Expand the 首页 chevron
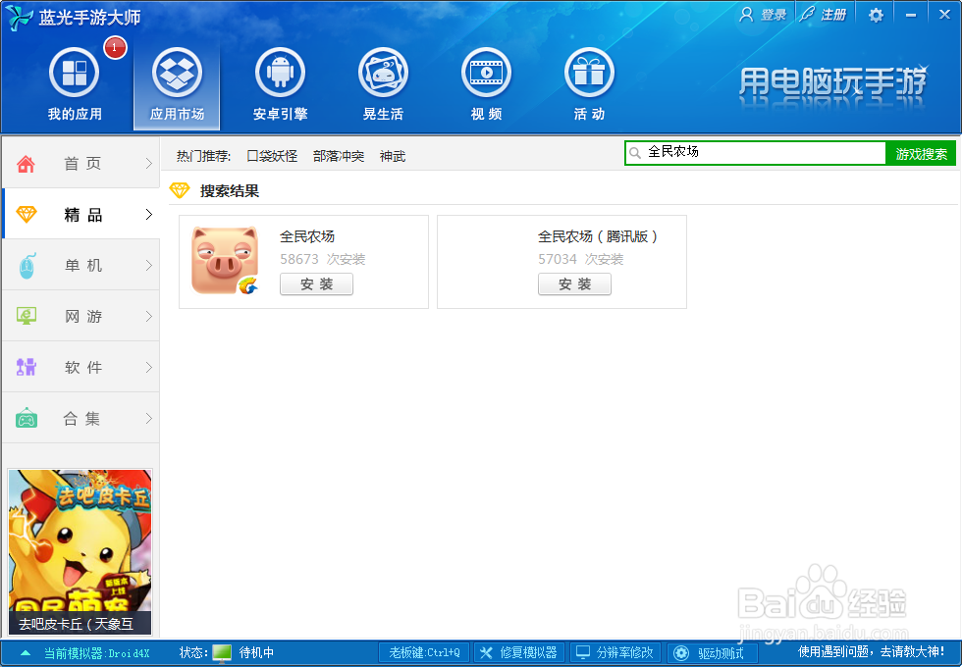This screenshot has height=667, width=962. click(148, 163)
